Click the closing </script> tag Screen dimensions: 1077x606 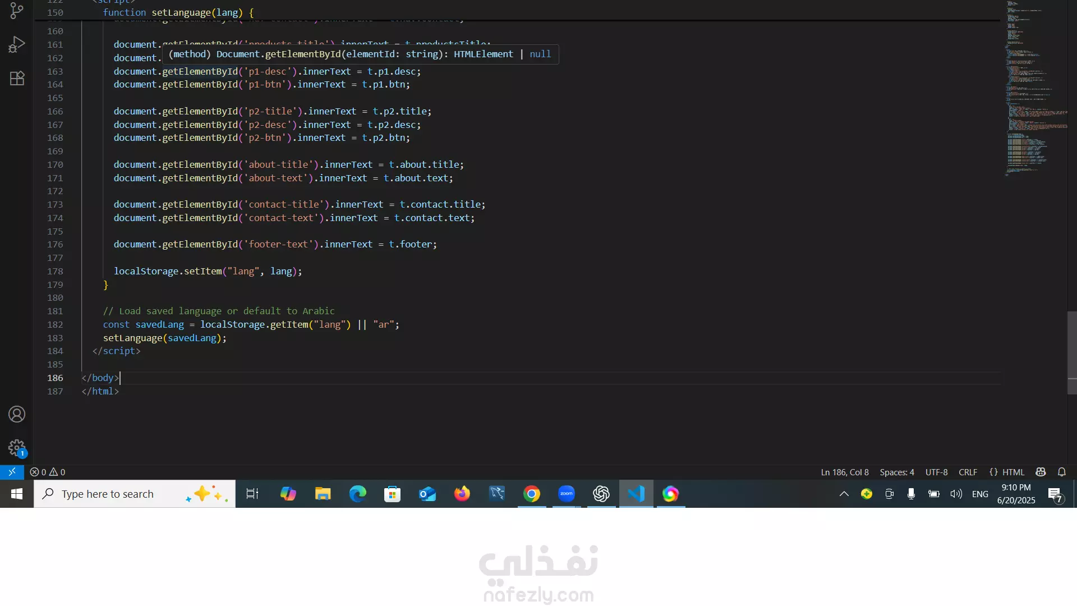tap(116, 351)
